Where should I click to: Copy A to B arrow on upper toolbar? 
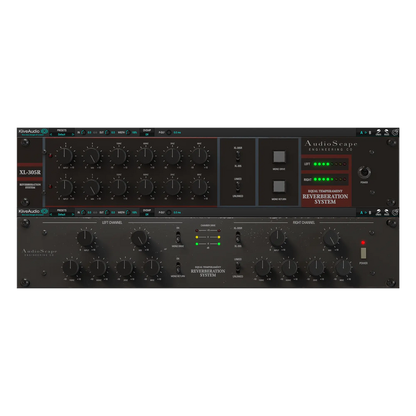click(366, 133)
